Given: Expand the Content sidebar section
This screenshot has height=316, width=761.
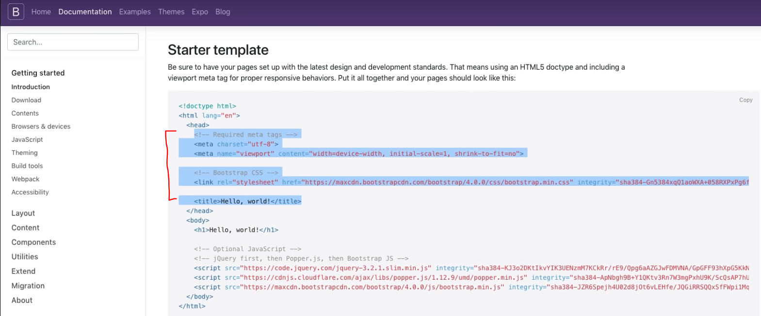Looking at the screenshot, I should (25, 228).
